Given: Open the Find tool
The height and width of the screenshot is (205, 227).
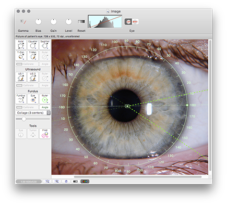Looking at the screenshot, I should (x=45, y=133).
